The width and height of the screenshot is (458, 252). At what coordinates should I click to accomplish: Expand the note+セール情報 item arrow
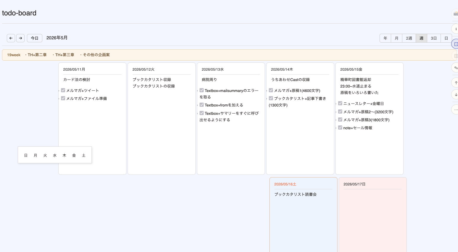(x=336, y=128)
